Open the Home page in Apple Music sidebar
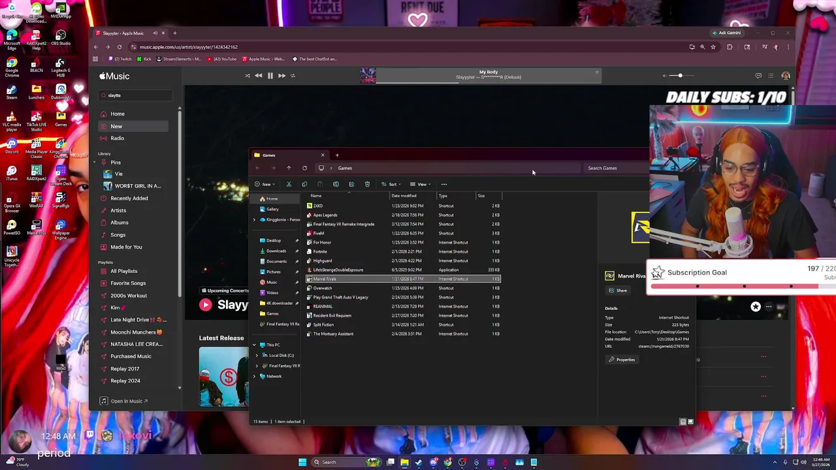The image size is (836, 470). pos(118,114)
